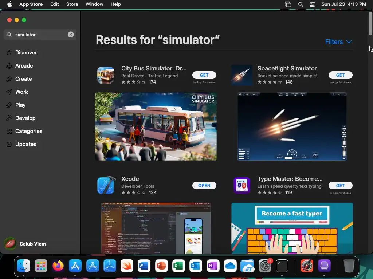Open Discover section via its star icon
Viewport: 373px width, 279px height.
9,52
